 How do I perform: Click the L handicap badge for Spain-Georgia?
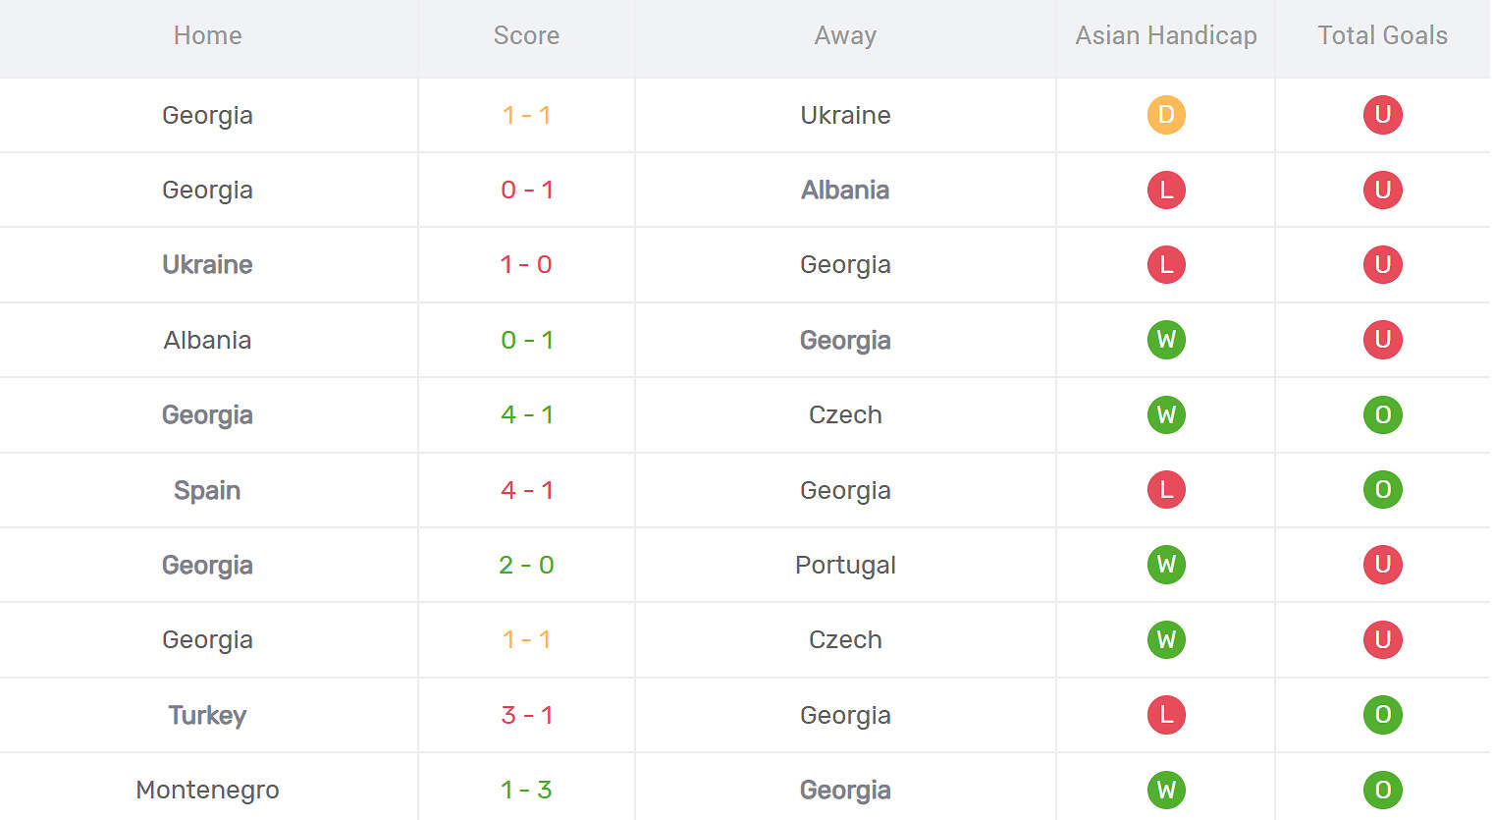[x=1166, y=489]
